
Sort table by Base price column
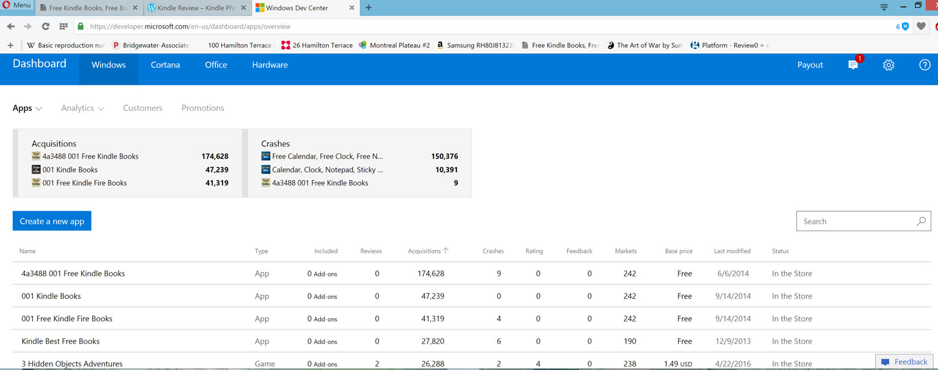[x=679, y=251]
